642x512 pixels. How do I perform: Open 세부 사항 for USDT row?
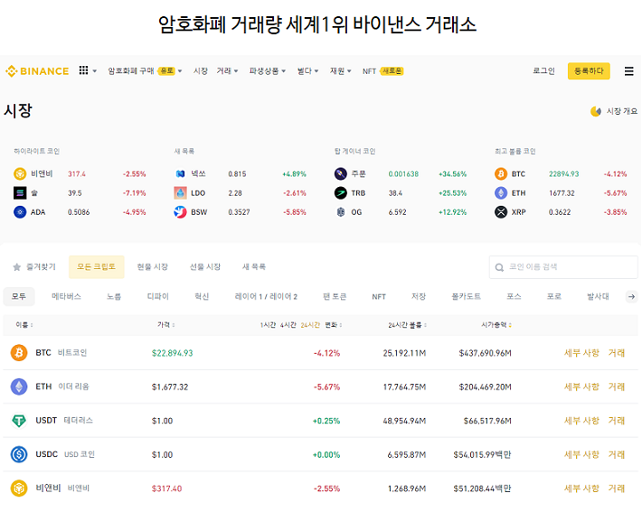click(x=581, y=421)
